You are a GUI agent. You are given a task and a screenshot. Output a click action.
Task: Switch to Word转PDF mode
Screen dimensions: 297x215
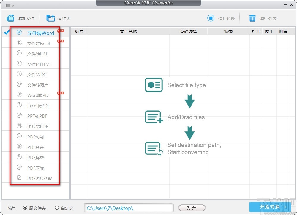click(x=40, y=95)
